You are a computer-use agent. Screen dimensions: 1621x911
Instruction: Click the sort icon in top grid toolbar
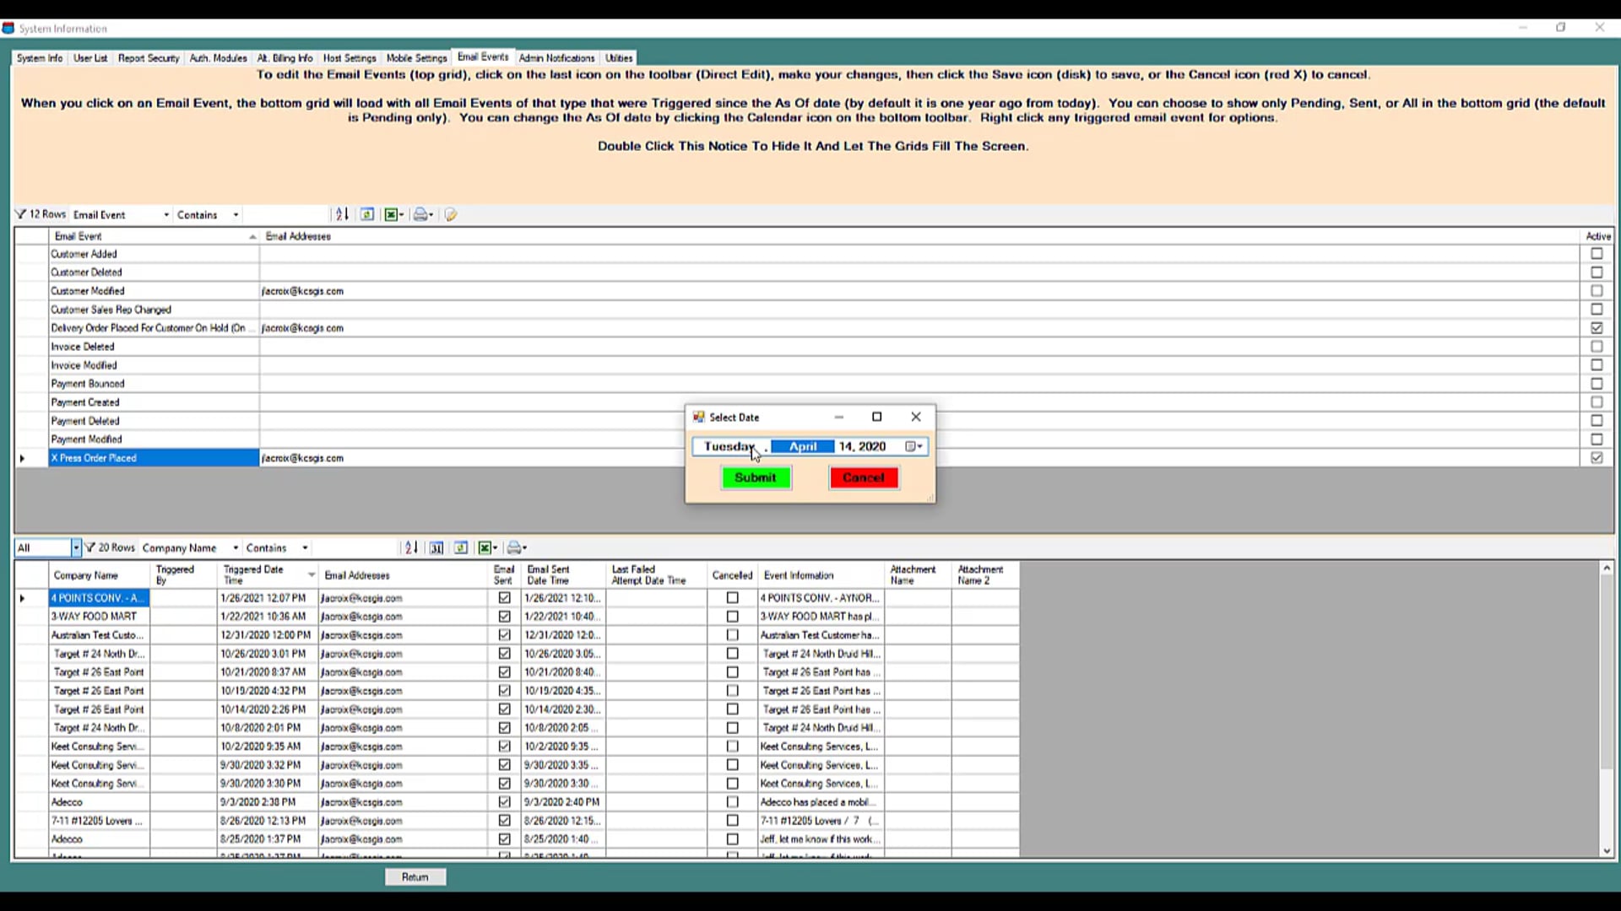click(x=342, y=214)
